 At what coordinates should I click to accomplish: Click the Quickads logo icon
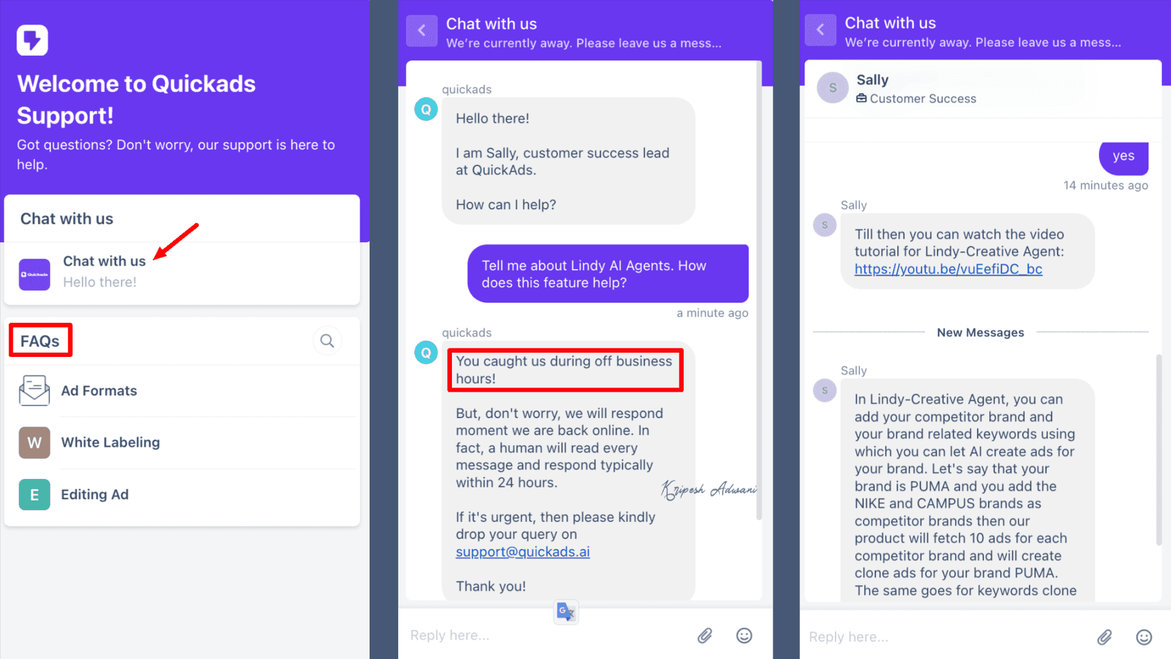32,40
